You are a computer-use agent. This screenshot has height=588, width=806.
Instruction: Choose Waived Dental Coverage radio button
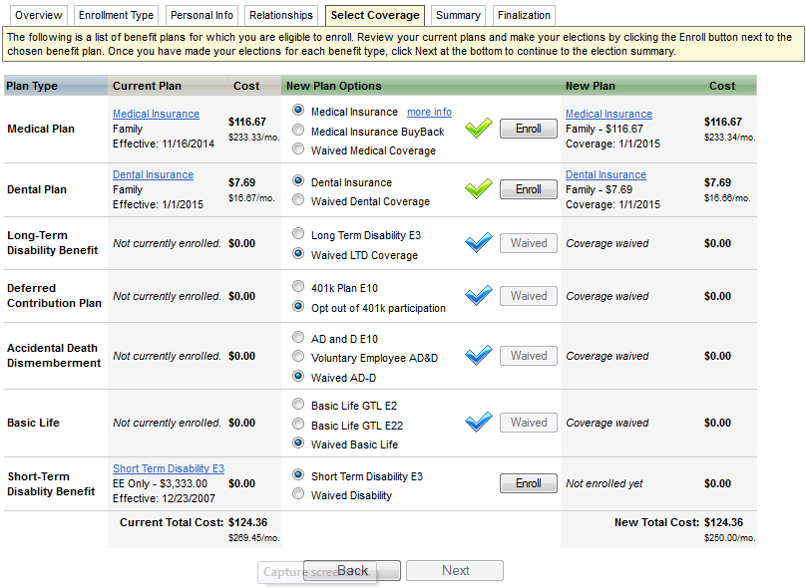(298, 201)
